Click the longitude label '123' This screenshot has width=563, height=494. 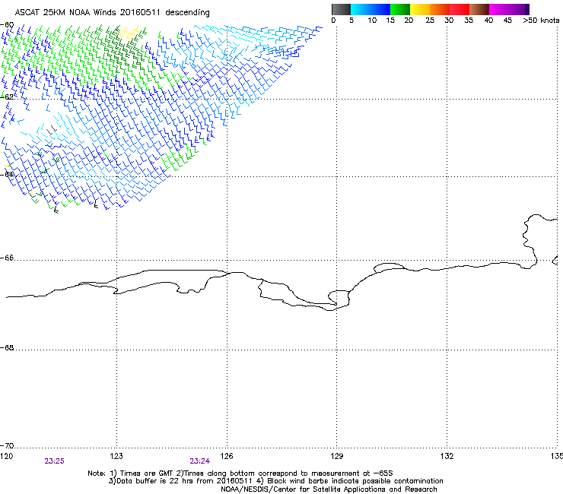(x=116, y=456)
